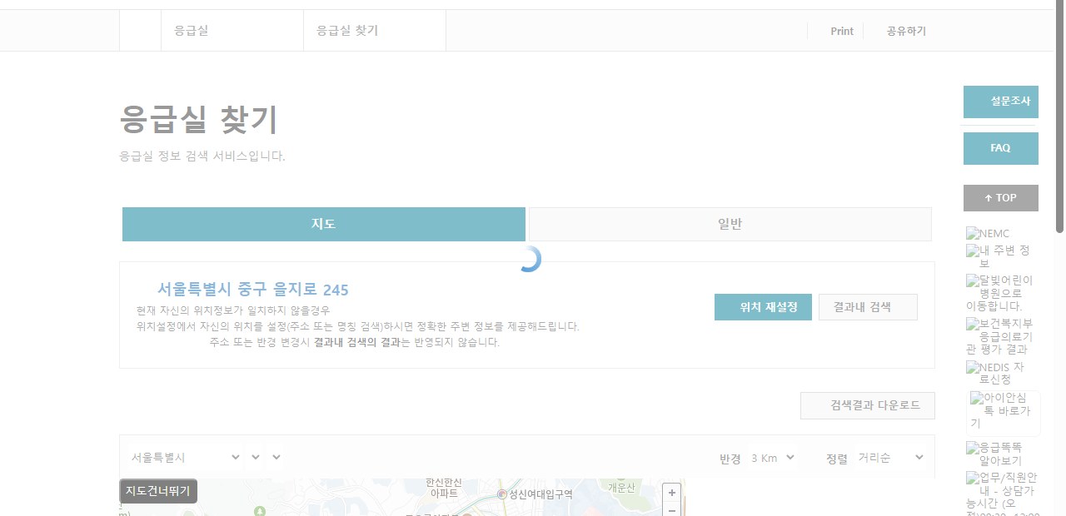Click the NEDIS 자료신청 image link
Viewport: 1066px width, 516px height.
click(997, 374)
